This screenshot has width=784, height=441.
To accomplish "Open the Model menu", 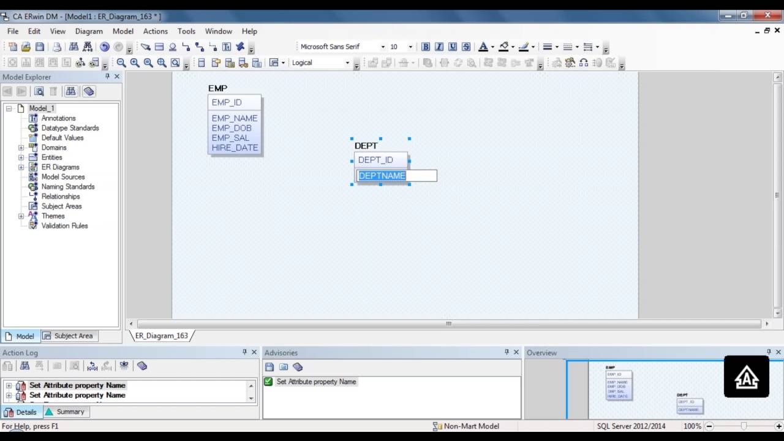I will tap(123, 31).
